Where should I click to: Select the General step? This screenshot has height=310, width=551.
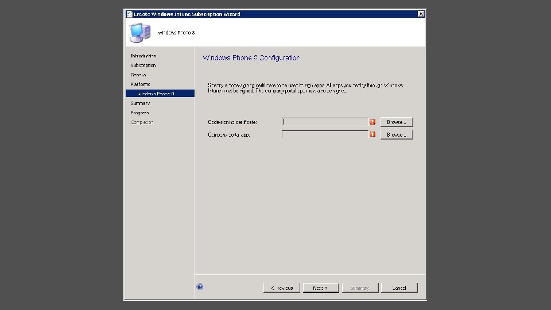click(x=138, y=75)
